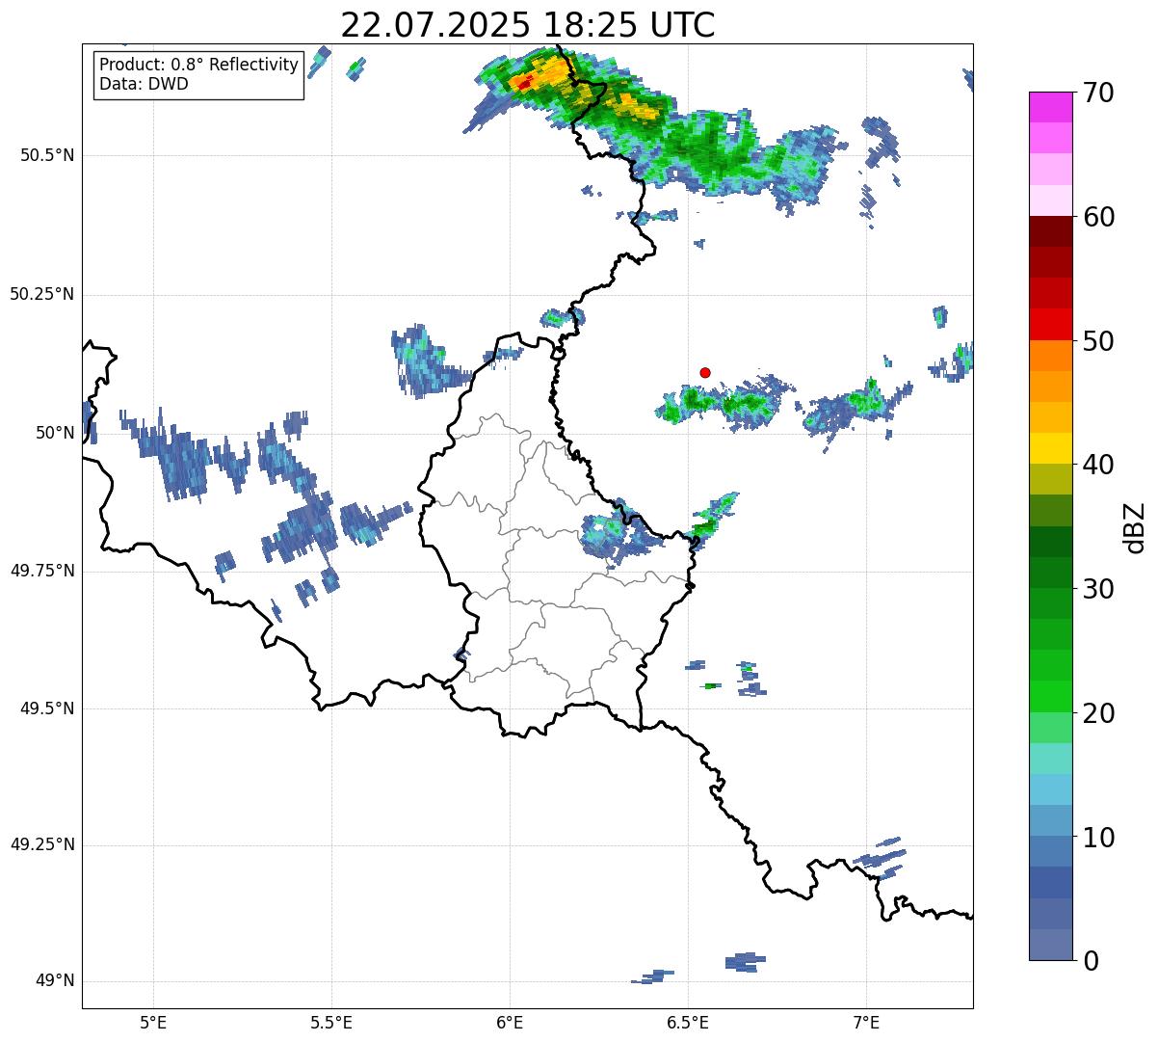The height and width of the screenshot is (1042, 1158).
Task: Click the 5°E longitude label
Action: (x=153, y=1022)
